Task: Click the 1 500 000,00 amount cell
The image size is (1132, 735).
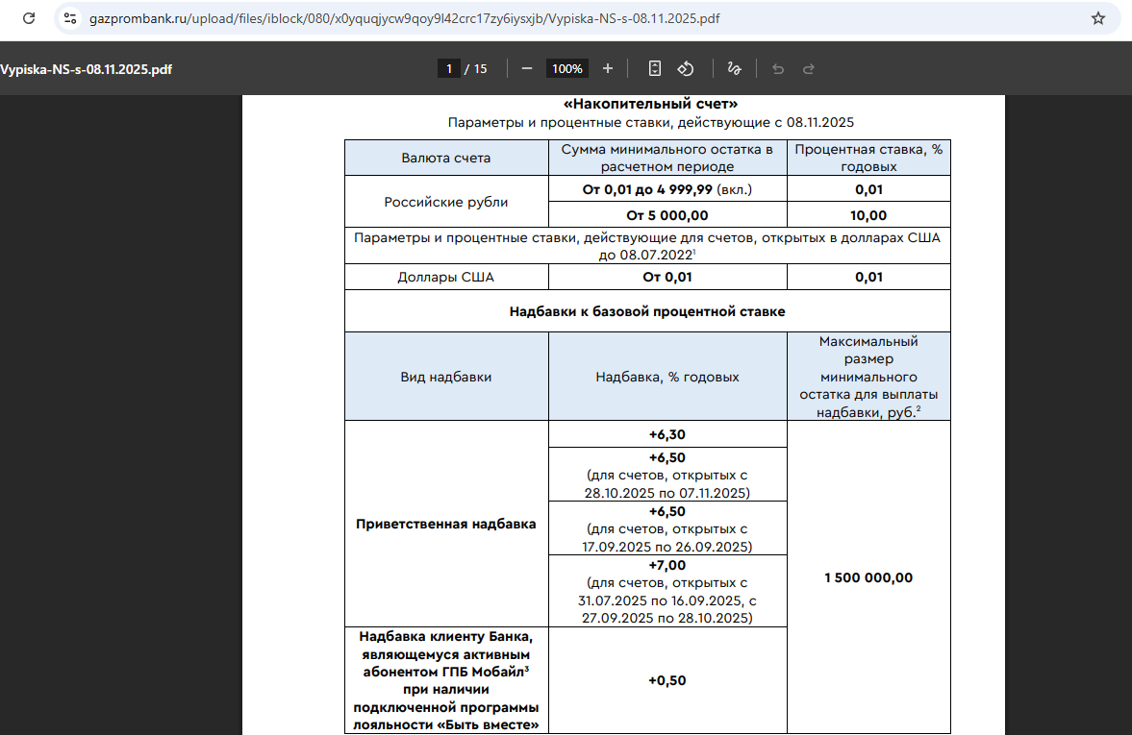Action: point(868,577)
